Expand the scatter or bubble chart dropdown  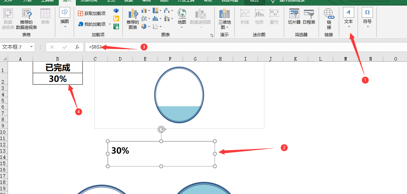(160, 26)
